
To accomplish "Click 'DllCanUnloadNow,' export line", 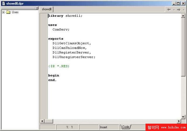I will point(70,48).
